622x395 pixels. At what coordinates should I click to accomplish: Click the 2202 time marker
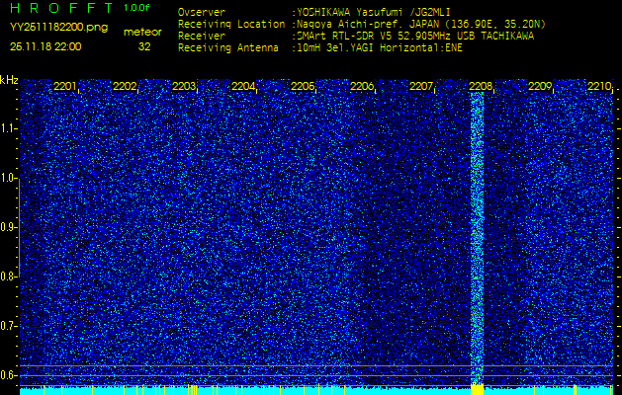[125, 86]
